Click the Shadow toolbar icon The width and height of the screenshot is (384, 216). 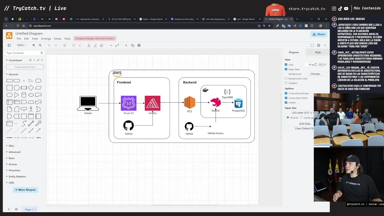tap(102, 45)
